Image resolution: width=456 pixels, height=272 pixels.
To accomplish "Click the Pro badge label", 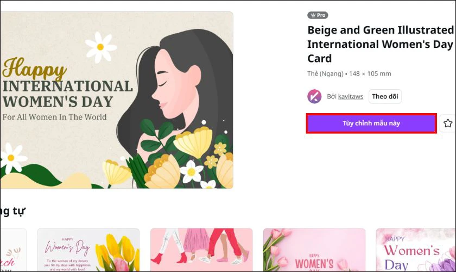I will [x=318, y=15].
